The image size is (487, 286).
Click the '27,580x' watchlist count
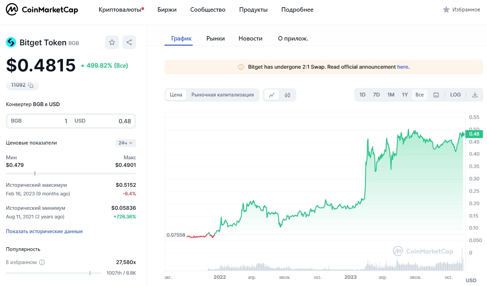126,262
